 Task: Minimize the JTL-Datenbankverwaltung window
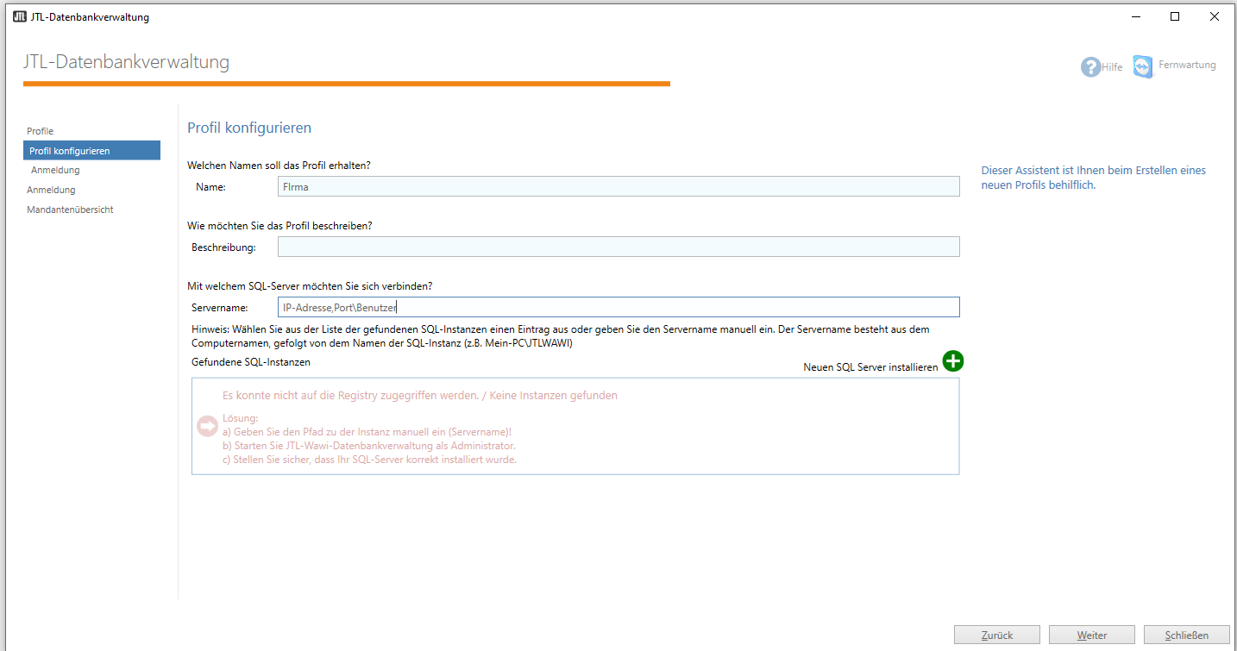tap(1135, 17)
